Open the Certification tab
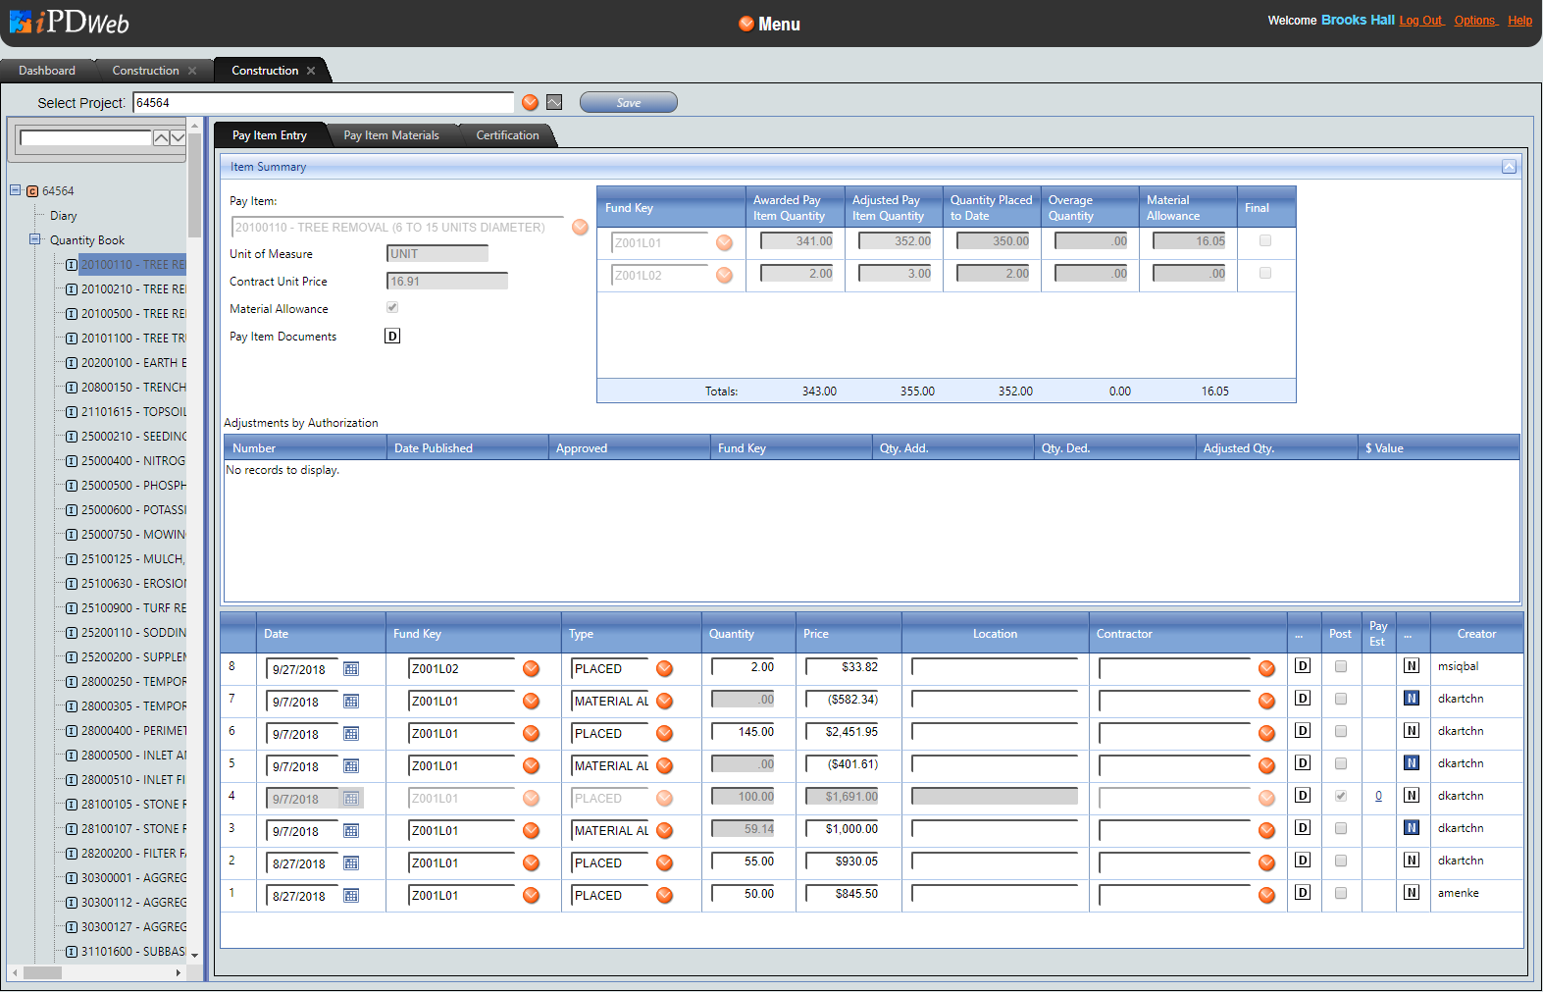The image size is (1543, 992). tap(507, 135)
